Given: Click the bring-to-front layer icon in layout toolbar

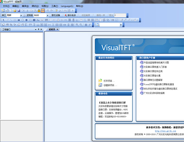Looking at the screenshot, I should pos(3,25).
